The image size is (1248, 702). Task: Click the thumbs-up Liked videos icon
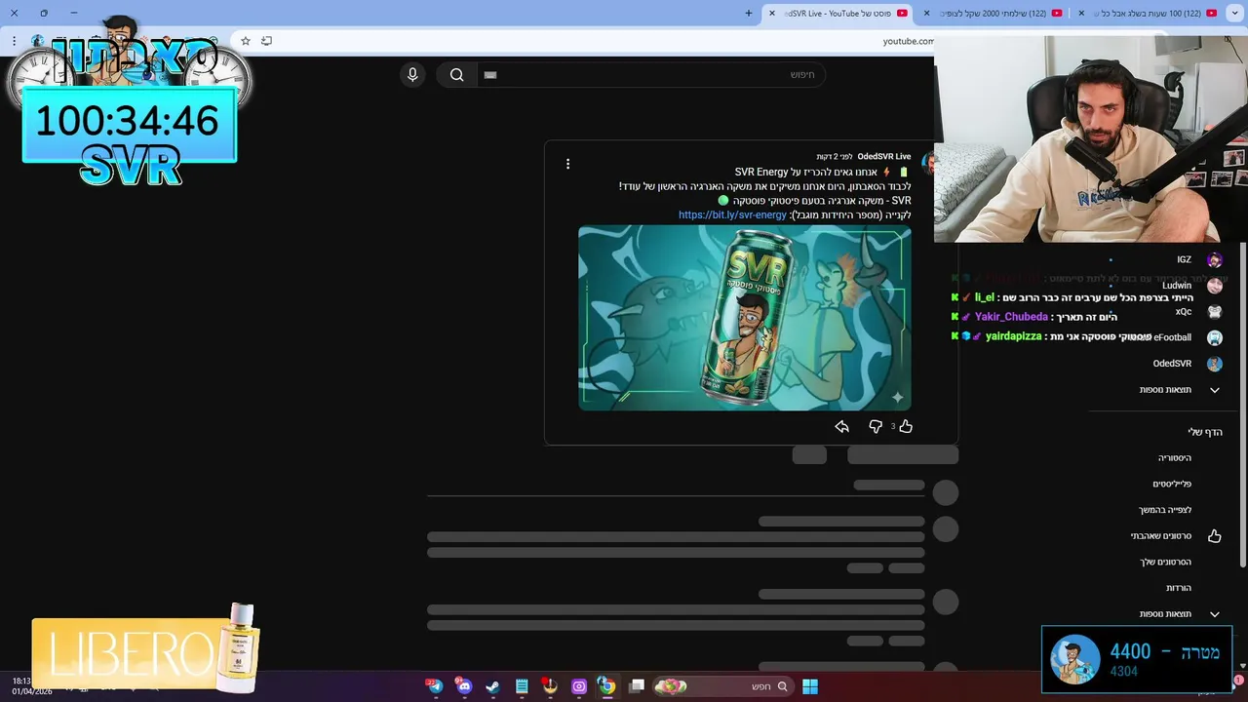pyautogui.click(x=1214, y=536)
